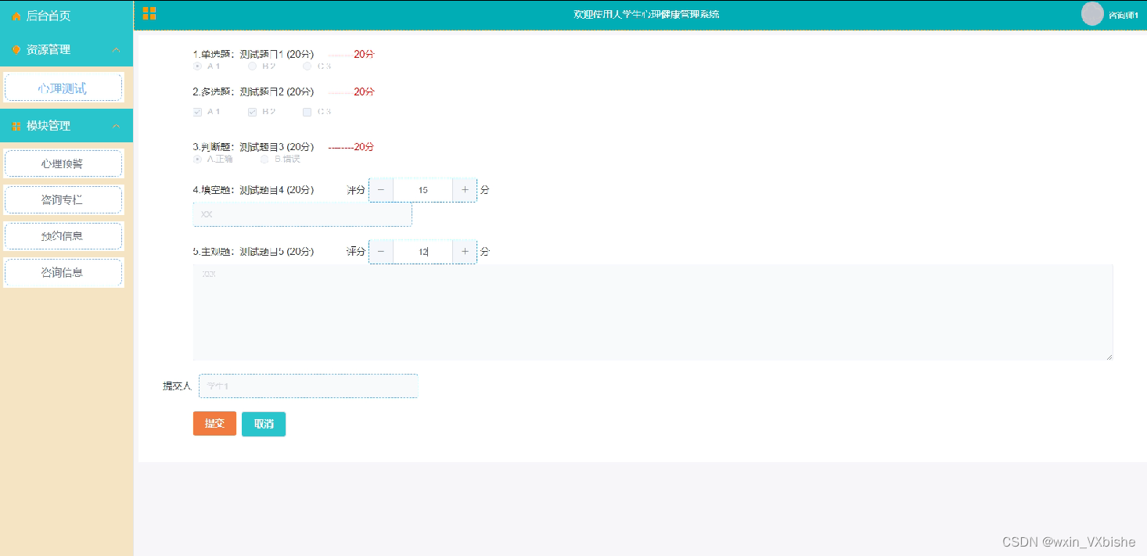This screenshot has width=1147, height=556.
Task: Click the red 20分 score of question 1
Action: pos(364,55)
